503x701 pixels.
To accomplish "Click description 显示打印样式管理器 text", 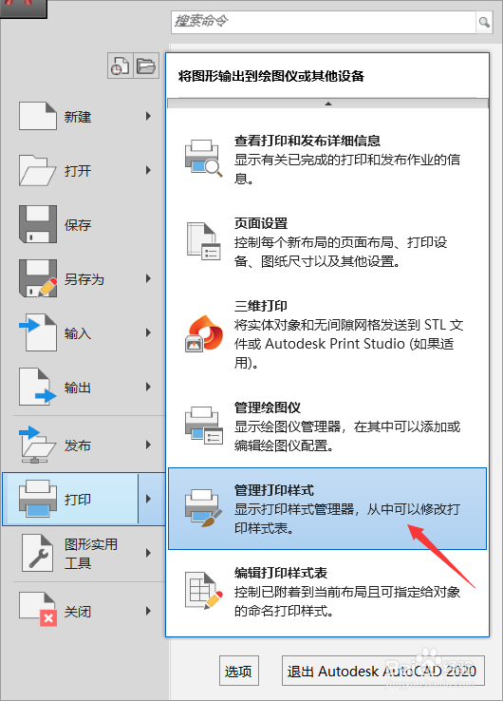I will pos(348,519).
